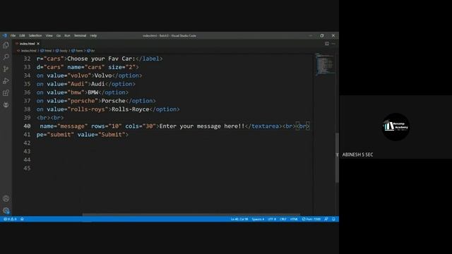
Task: Click the text "Choose your Fav Car:"
Action: point(101,59)
